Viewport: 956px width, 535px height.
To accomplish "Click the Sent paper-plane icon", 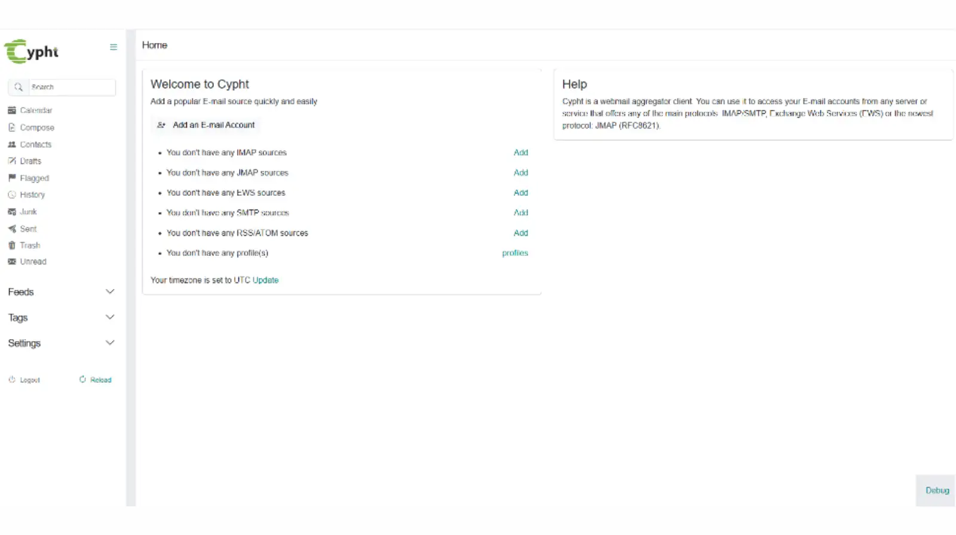I will coord(11,229).
